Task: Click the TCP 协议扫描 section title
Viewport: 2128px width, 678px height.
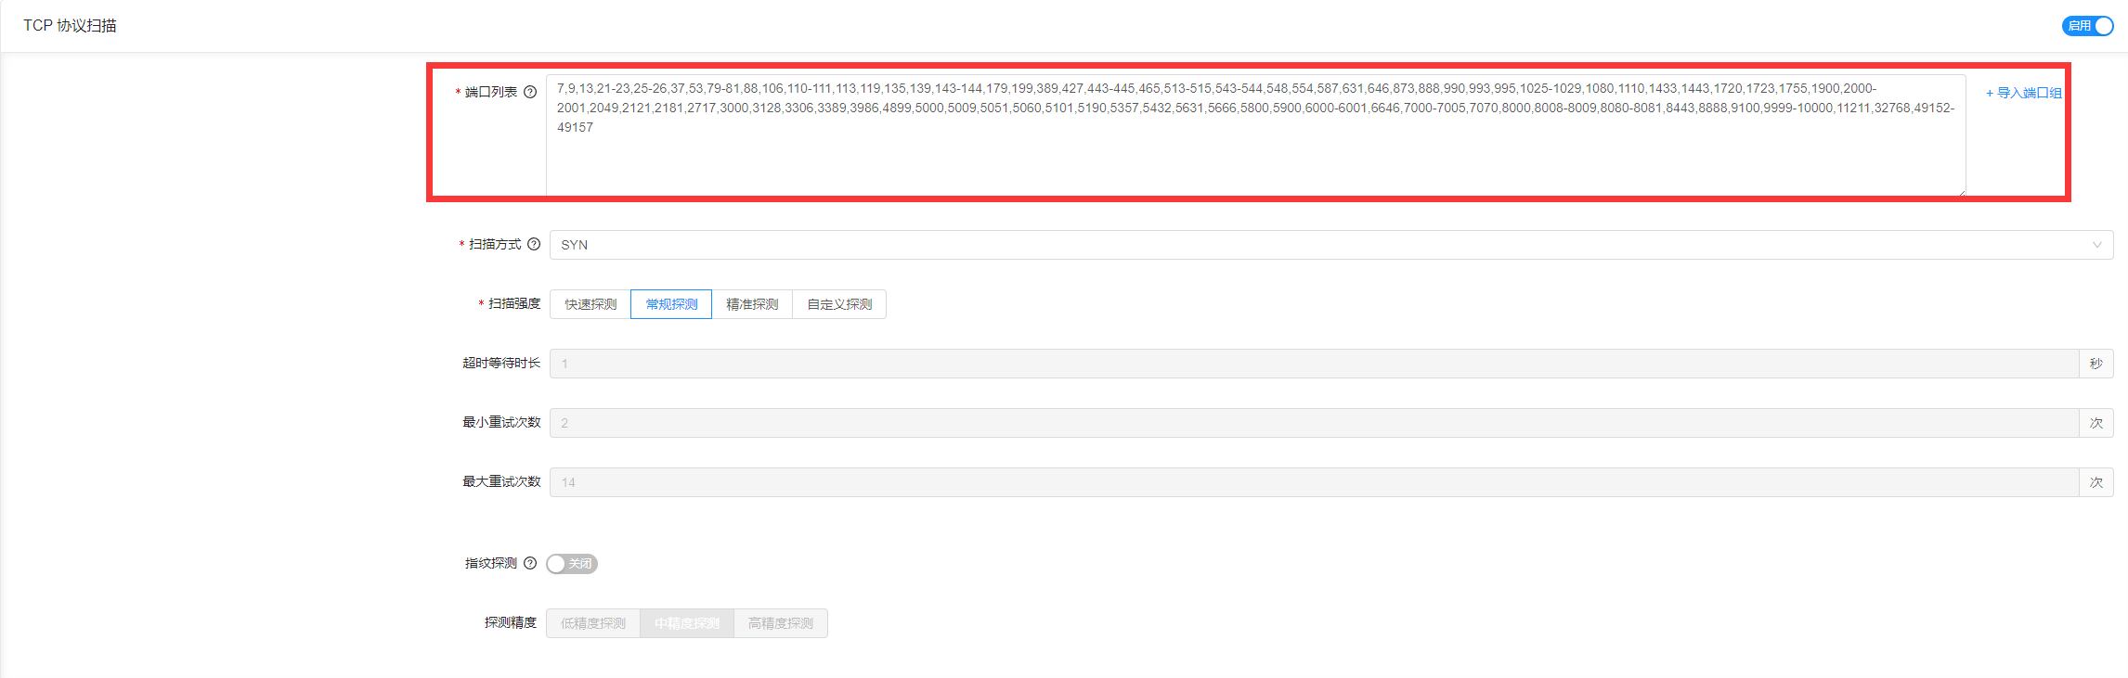Action: pyautogui.click(x=71, y=26)
